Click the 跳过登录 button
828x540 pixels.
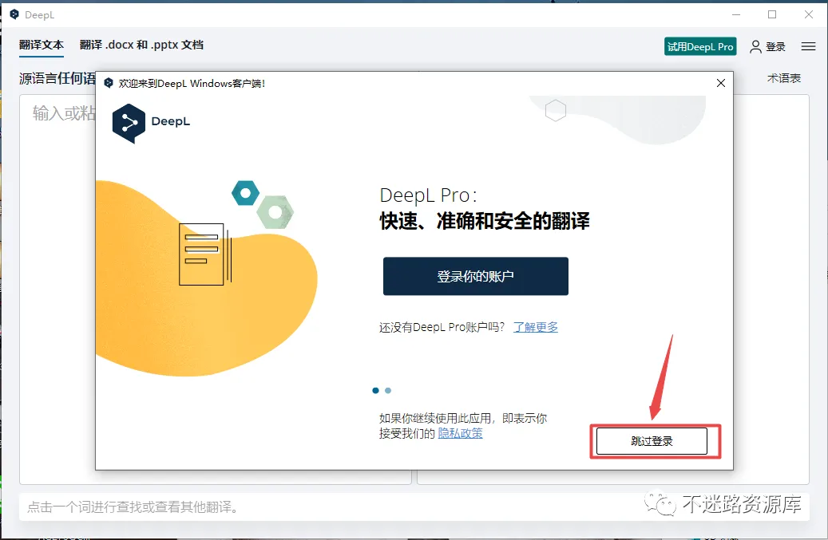652,441
